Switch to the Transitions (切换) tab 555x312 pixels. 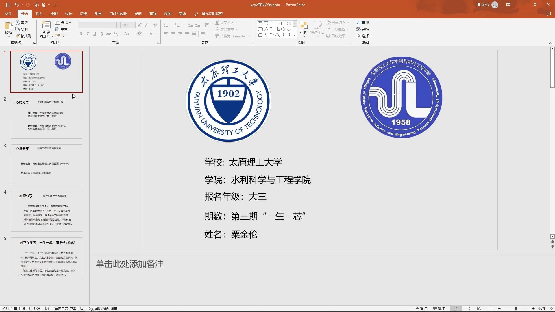(x=83, y=14)
